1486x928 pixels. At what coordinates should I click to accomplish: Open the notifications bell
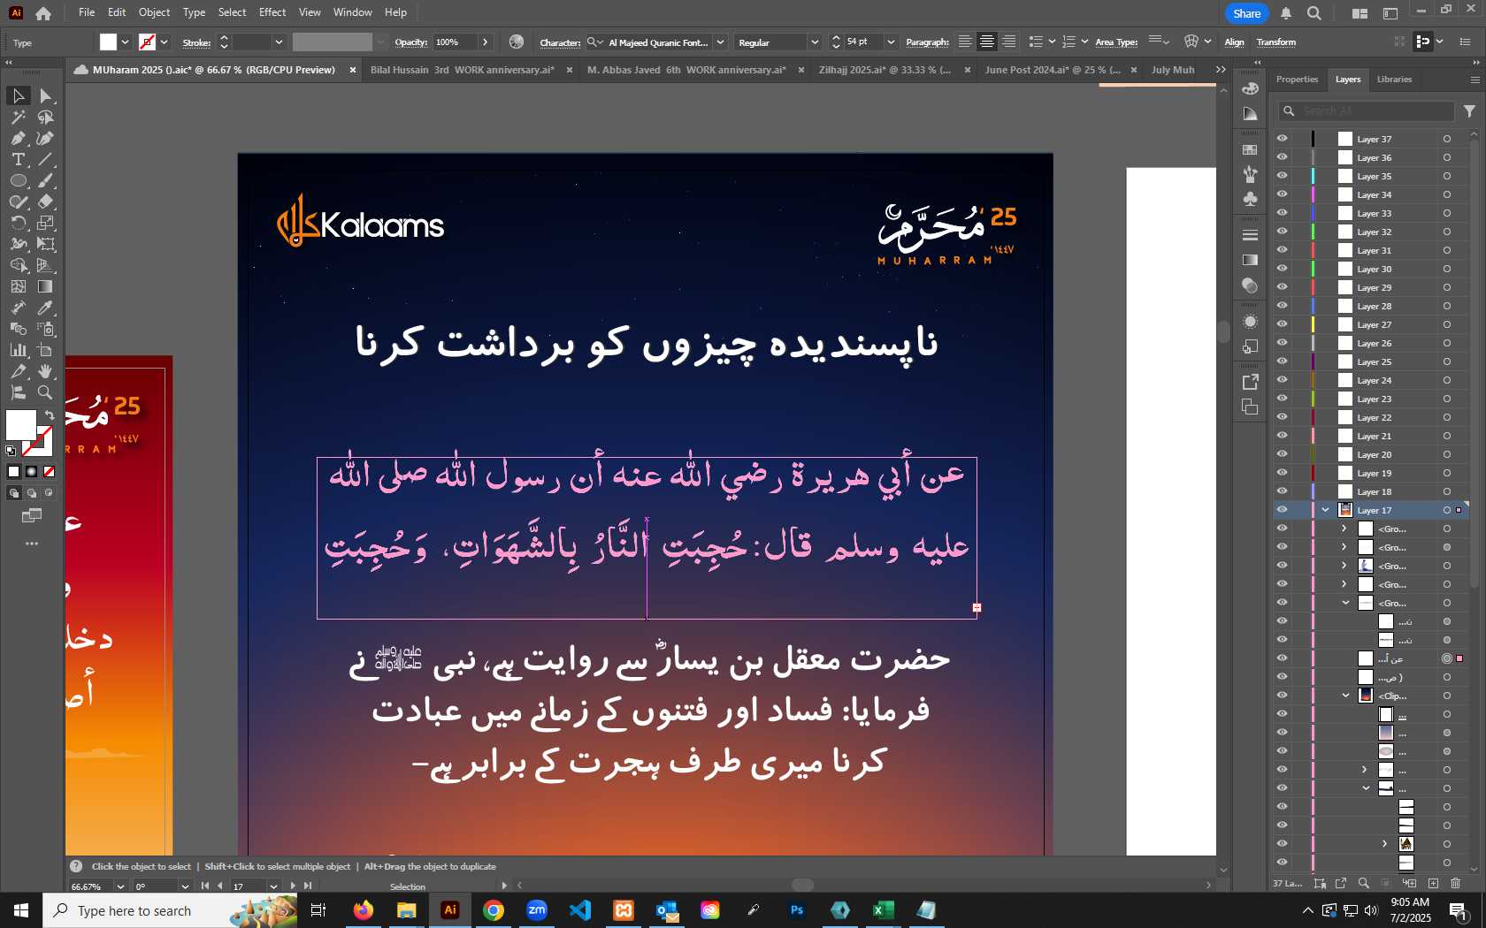[1286, 13]
